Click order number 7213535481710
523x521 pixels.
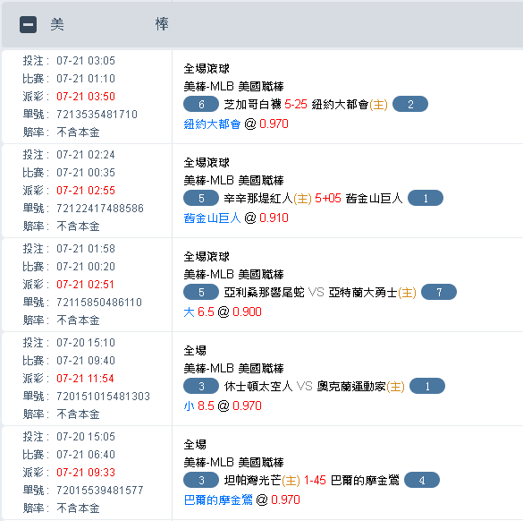[x=97, y=115]
